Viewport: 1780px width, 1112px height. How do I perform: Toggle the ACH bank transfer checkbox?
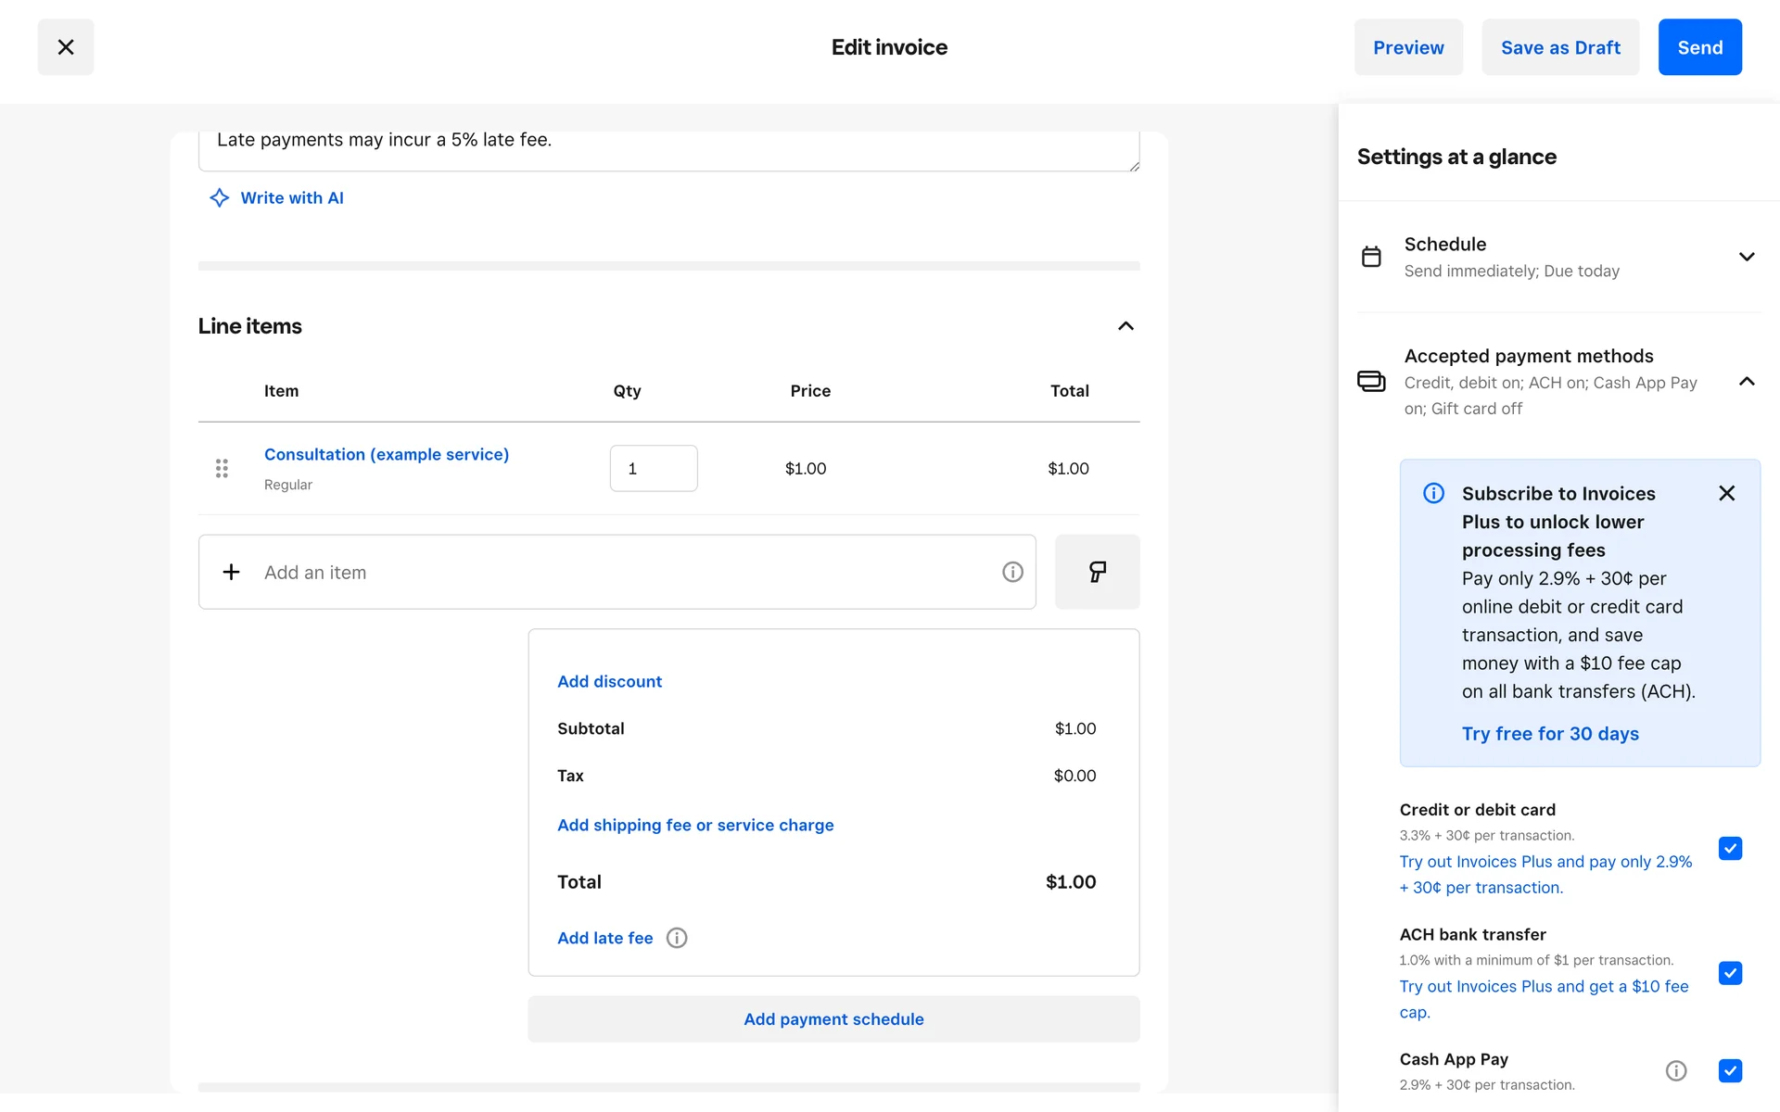[x=1730, y=973]
